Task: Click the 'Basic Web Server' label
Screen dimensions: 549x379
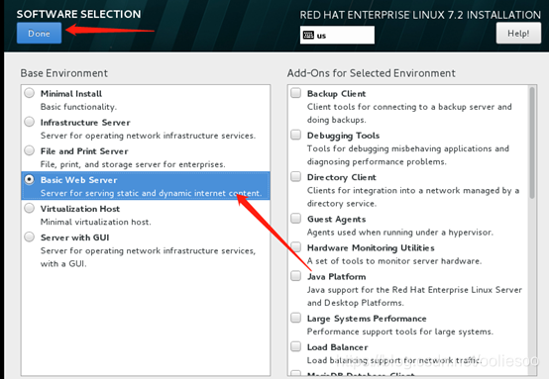Action: (78, 180)
